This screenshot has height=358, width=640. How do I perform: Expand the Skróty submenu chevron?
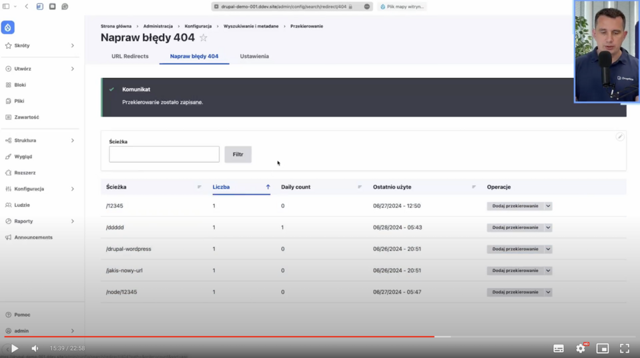pyautogui.click(x=73, y=46)
